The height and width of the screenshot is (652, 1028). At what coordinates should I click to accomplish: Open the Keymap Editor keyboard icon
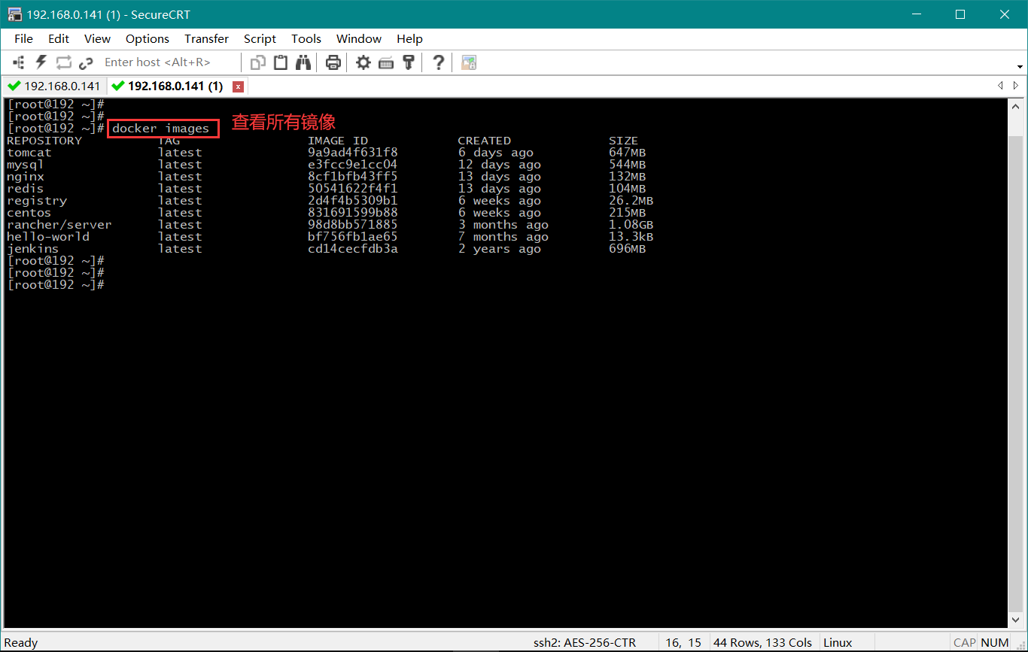(386, 62)
